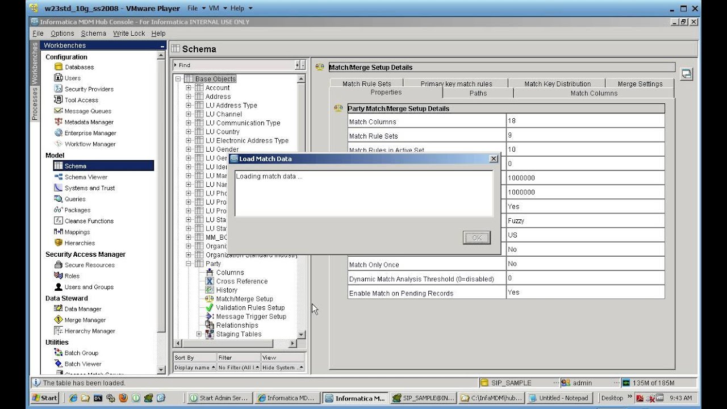Open the Merge Manager tool
The image size is (727, 409).
click(x=79, y=320)
